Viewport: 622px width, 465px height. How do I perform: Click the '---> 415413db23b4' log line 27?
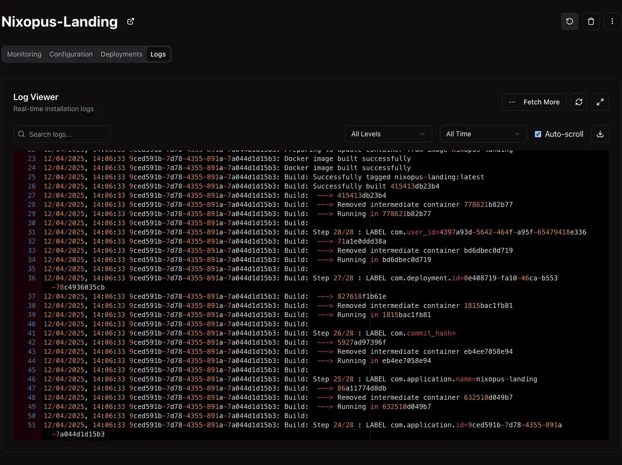(x=215, y=195)
